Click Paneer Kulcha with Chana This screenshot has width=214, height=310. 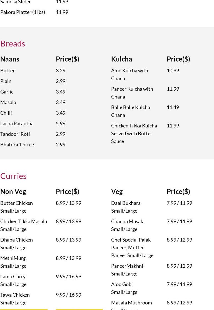132,93
